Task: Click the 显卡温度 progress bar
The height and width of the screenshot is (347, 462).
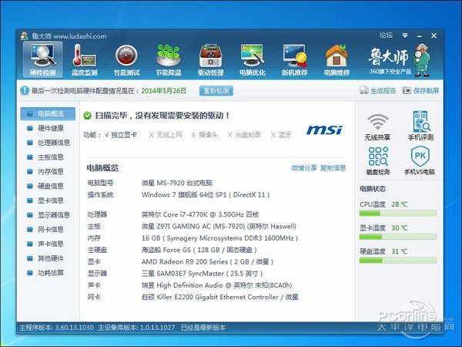Action: tap(398, 237)
